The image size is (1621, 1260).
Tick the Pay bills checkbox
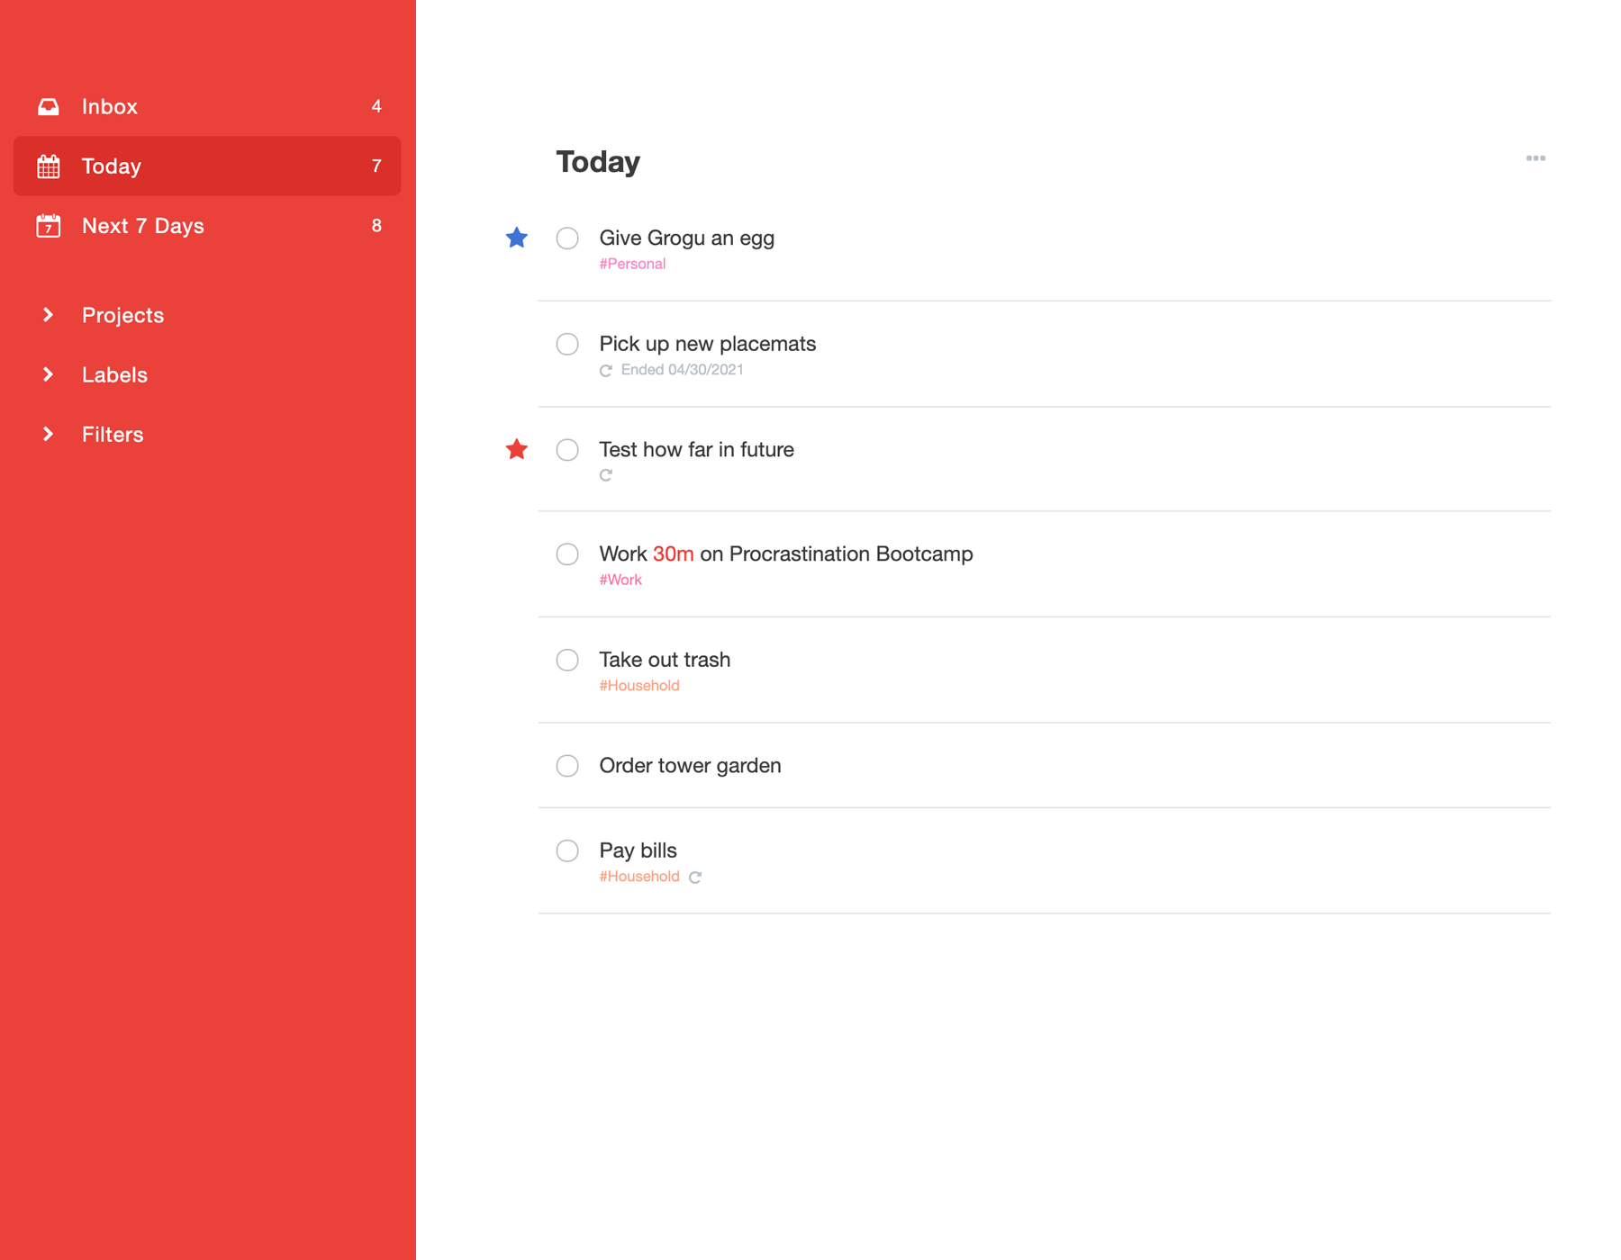pyautogui.click(x=567, y=850)
